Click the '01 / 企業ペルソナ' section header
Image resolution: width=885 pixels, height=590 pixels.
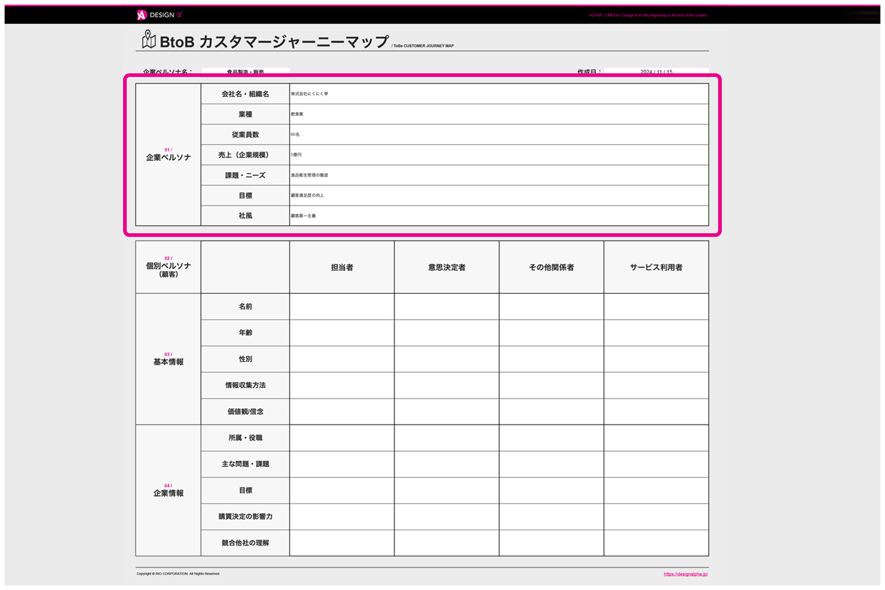168,155
